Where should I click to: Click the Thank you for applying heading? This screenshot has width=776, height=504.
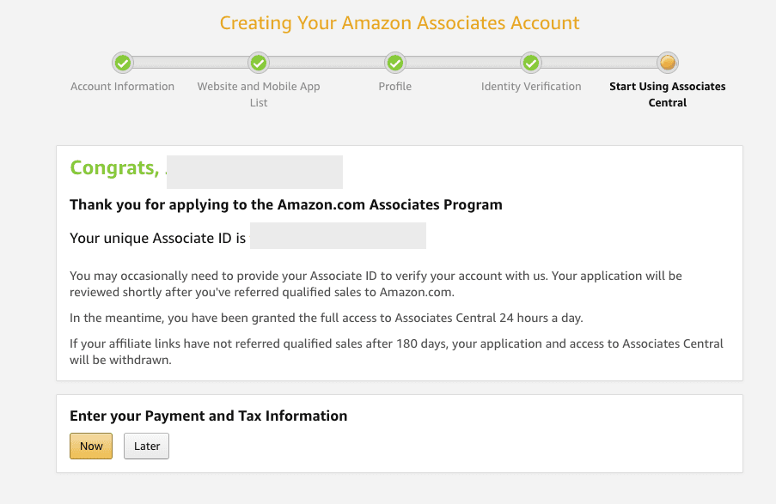coord(286,205)
